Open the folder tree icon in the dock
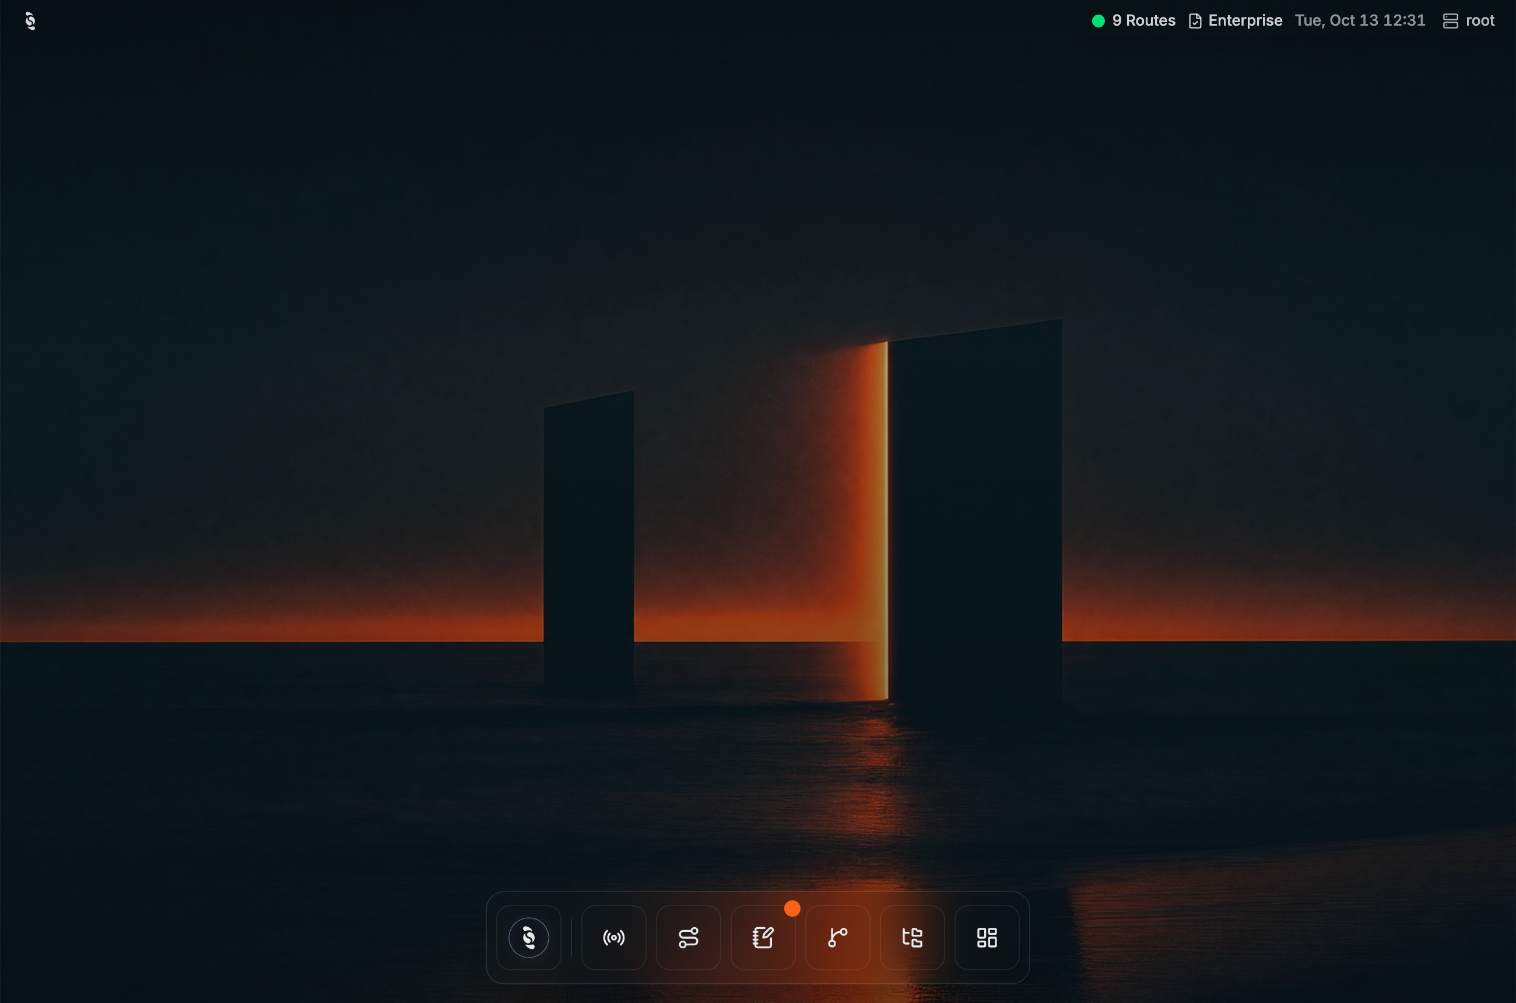This screenshot has width=1516, height=1003. pos(912,938)
